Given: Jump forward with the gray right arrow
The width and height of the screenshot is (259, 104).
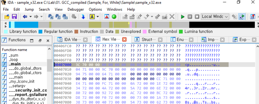Looking at the screenshot, I should point(36,17).
